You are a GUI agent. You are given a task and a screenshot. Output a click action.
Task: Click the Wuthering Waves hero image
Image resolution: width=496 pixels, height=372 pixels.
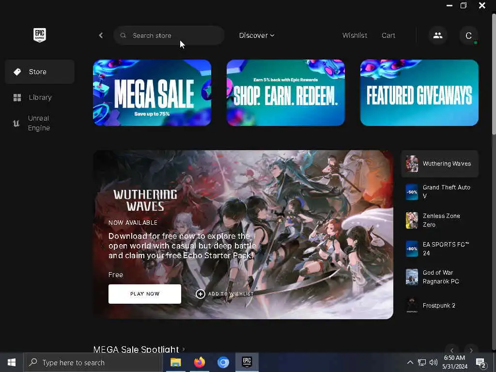243,234
